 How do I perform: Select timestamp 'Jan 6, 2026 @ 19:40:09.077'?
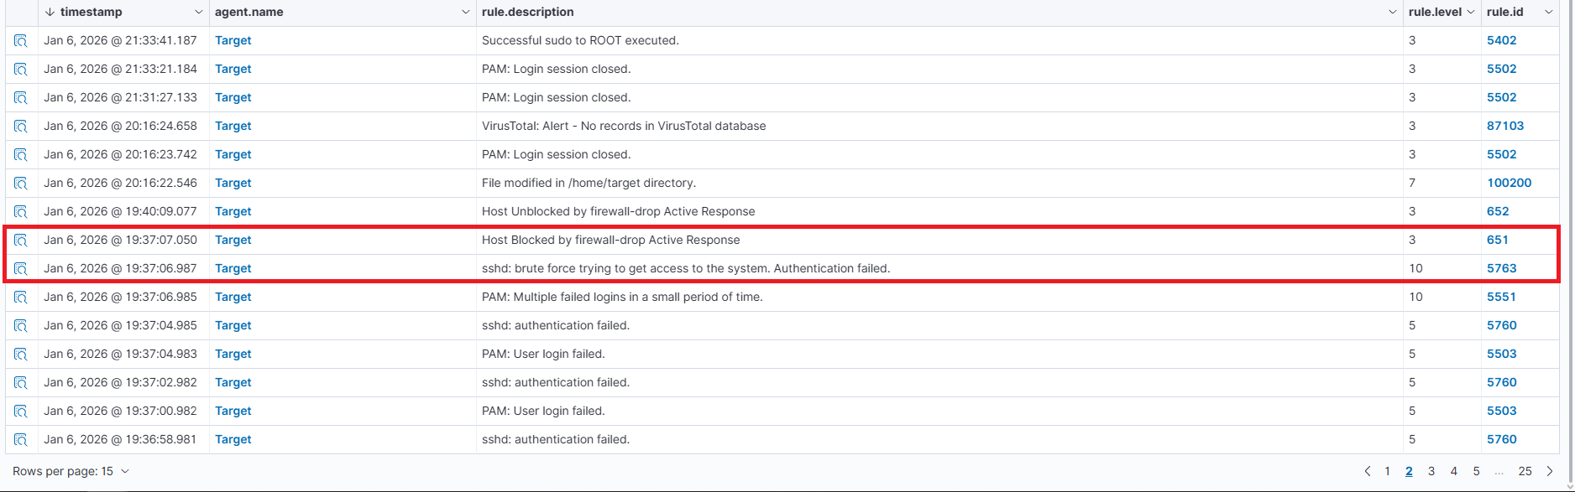click(121, 211)
